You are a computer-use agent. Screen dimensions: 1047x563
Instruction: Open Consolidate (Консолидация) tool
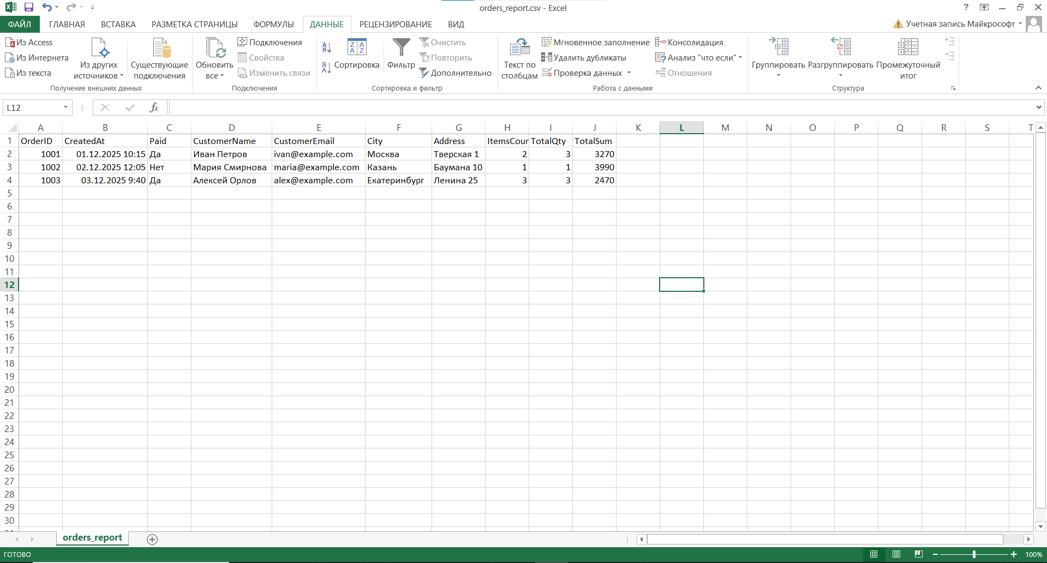click(x=689, y=43)
